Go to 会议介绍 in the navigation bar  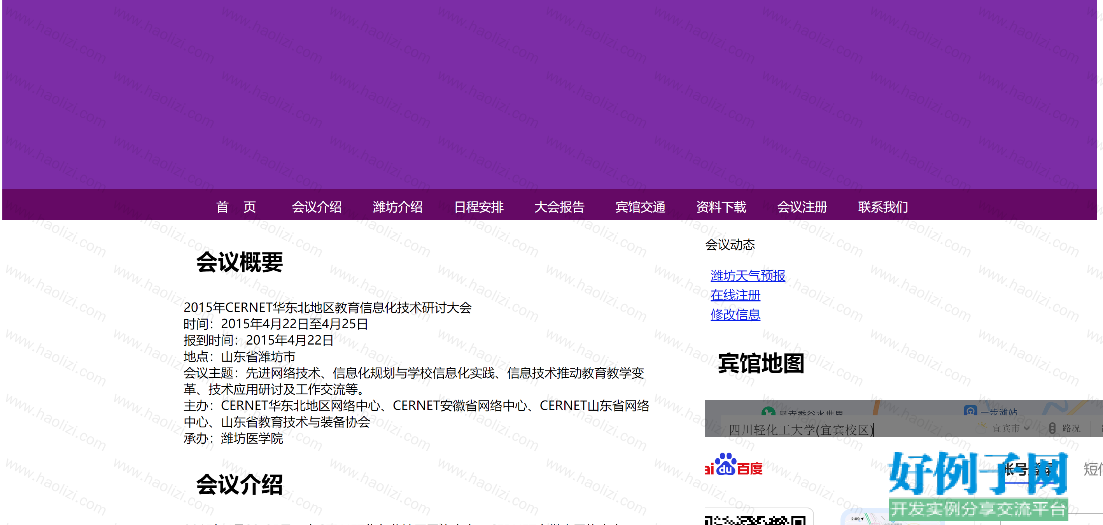317,207
